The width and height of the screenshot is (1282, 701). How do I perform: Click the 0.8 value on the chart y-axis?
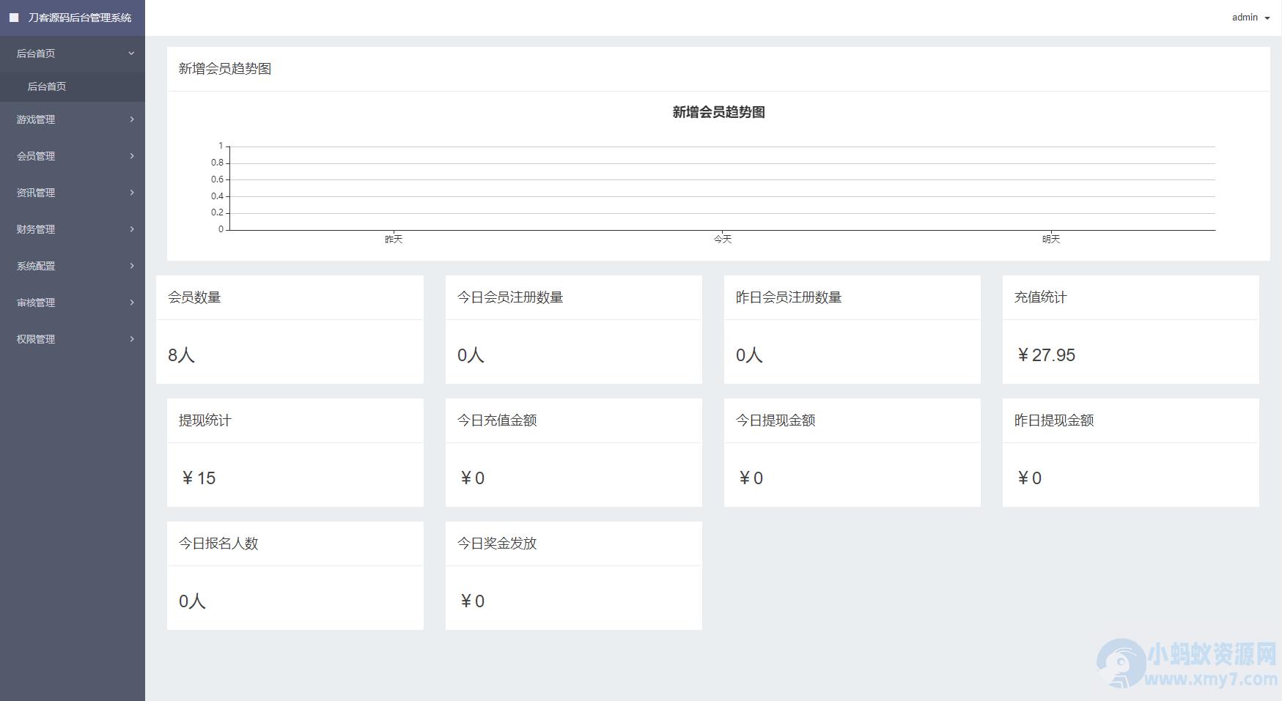click(217, 163)
